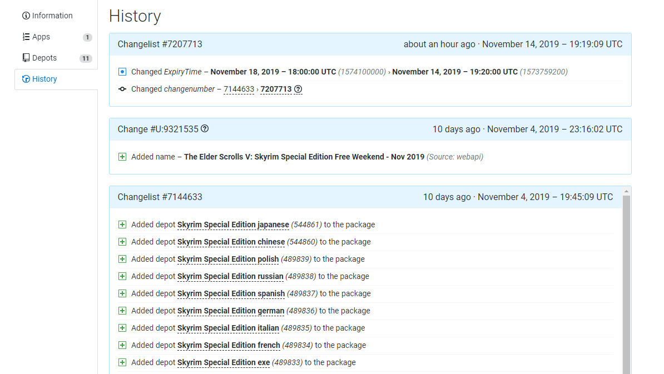Switch to the Apps tab
664x374 pixels.
click(x=56, y=37)
